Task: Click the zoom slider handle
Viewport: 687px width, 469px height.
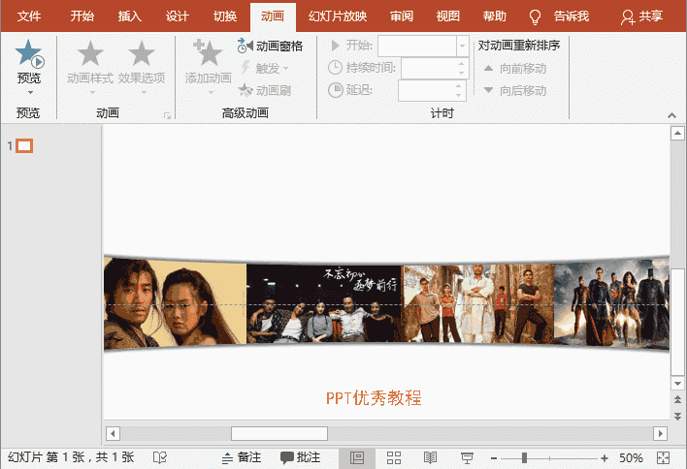Action: 525,457
